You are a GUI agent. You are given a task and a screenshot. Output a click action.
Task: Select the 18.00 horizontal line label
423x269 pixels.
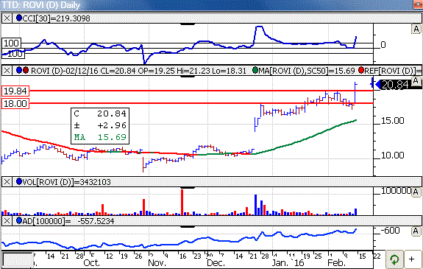[x=15, y=103]
